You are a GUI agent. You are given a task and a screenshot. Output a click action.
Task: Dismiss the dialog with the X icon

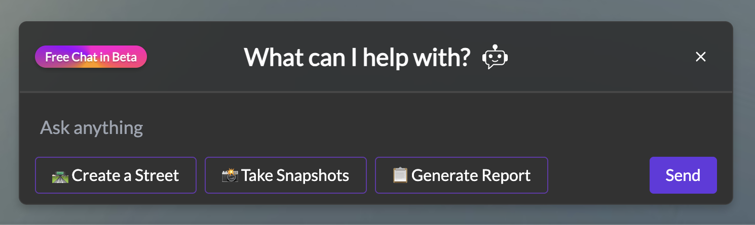pos(701,57)
